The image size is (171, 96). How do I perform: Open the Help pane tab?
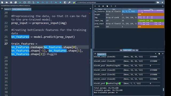click(121, 50)
